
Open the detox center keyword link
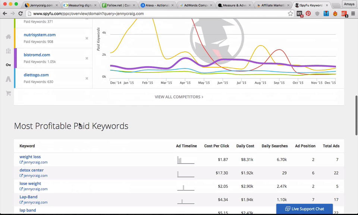pyautogui.click(x=31, y=170)
